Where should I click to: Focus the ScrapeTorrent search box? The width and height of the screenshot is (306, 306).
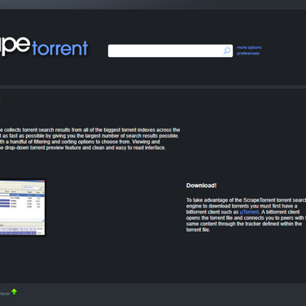[x=170, y=50]
